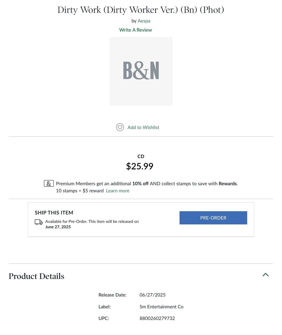Visit the Aespa artist page
282x335 pixels.
tap(144, 21)
